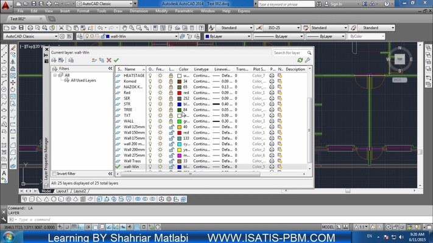
Task: Refresh the layer list
Action: tap(300, 60)
